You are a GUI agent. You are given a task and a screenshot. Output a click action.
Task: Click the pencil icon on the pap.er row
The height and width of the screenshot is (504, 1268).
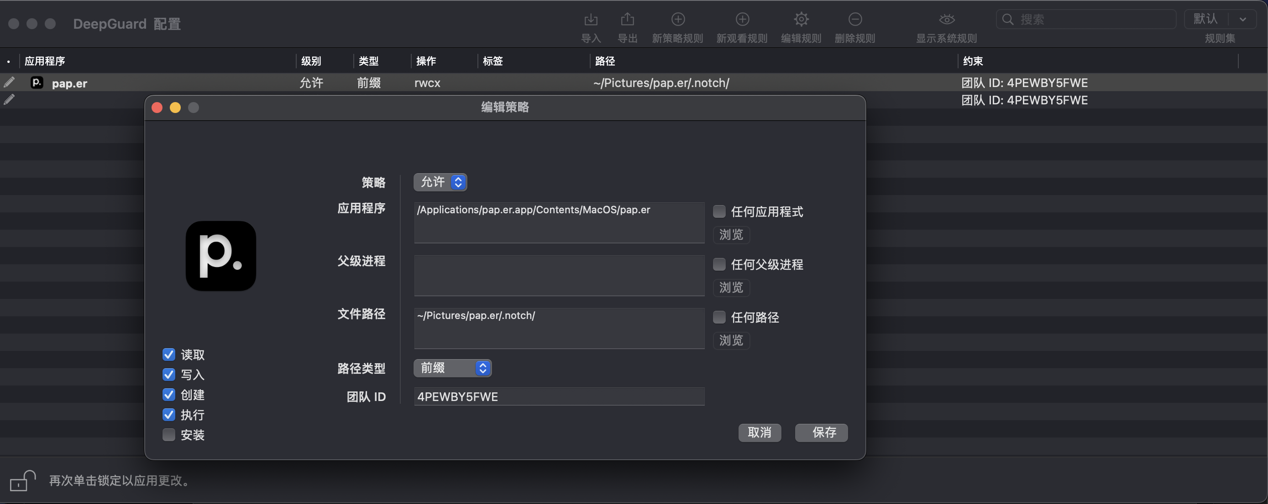click(9, 82)
